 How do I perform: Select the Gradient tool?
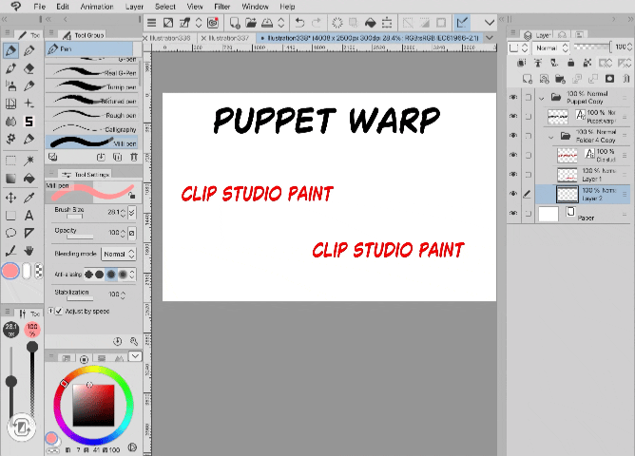point(11,179)
